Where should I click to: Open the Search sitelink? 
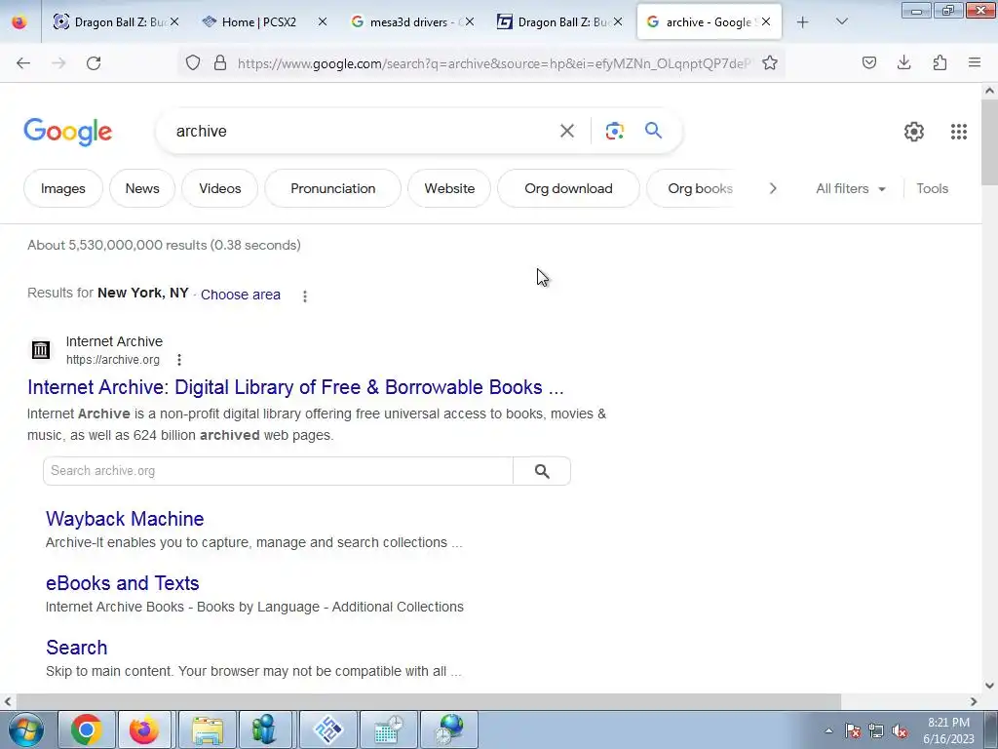click(x=76, y=648)
